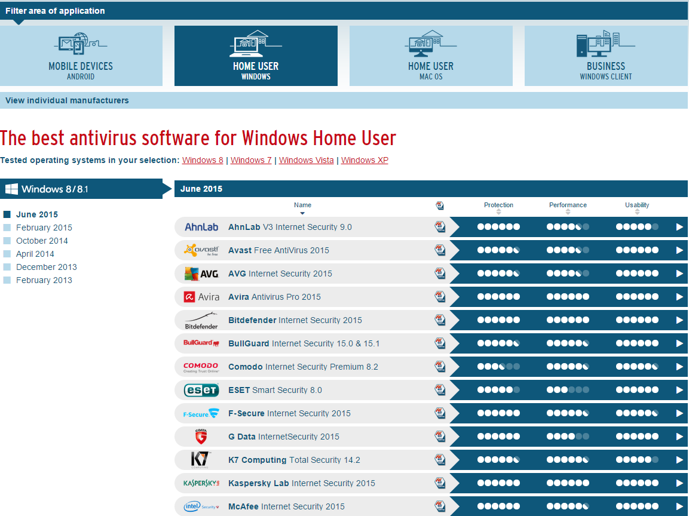Sort table by Performance score
Image resolution: width=689 pixels, height=516 pixels.
coord(568,207)
